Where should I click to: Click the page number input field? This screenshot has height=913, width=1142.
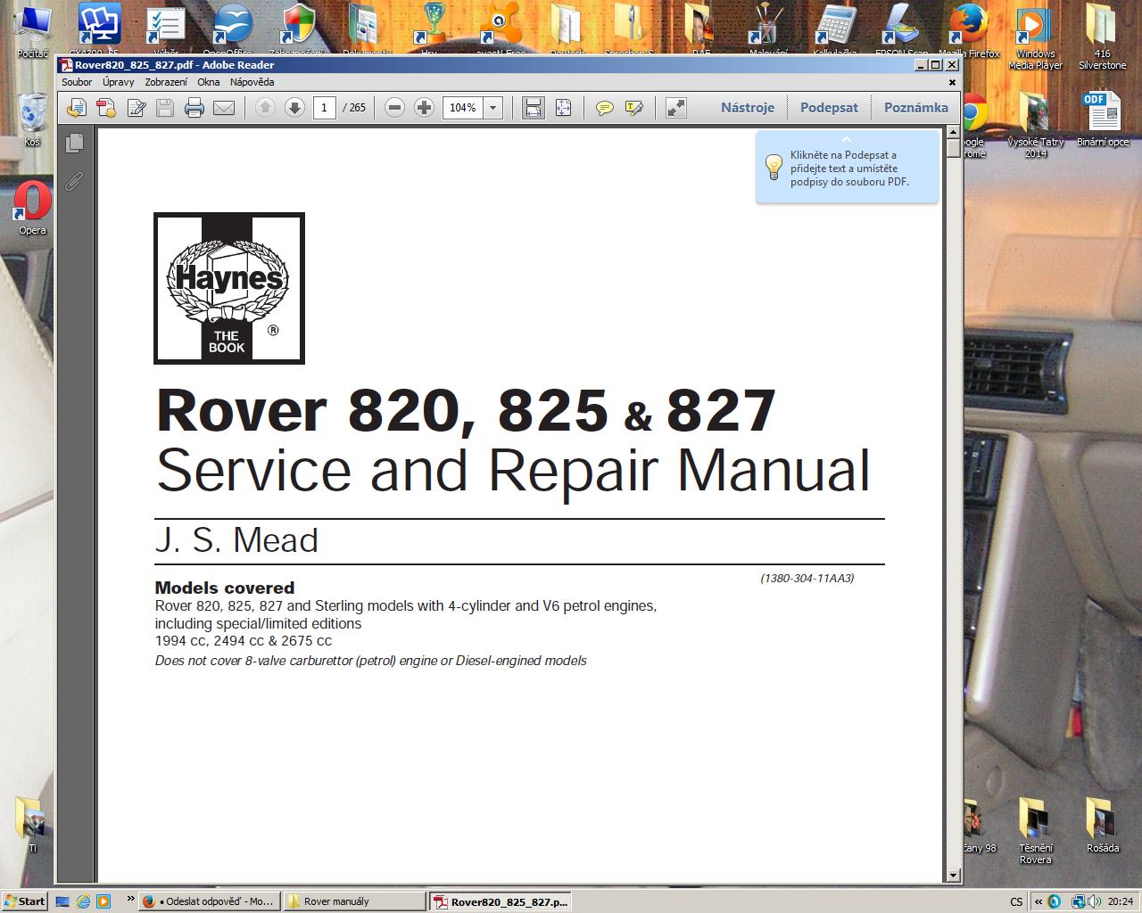324,108
